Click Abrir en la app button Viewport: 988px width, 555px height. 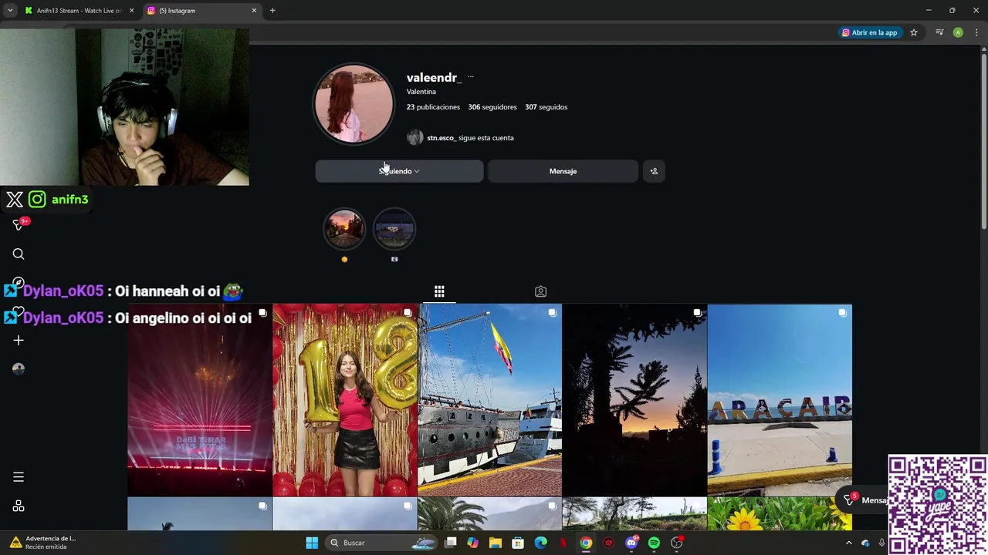point(869,32)
